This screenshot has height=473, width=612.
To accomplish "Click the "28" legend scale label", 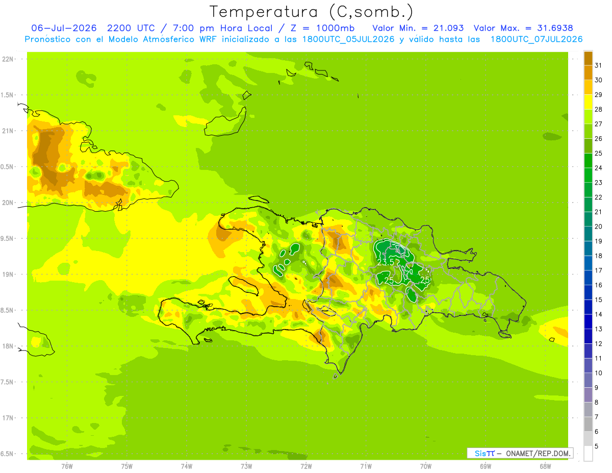I will point(599,109).
